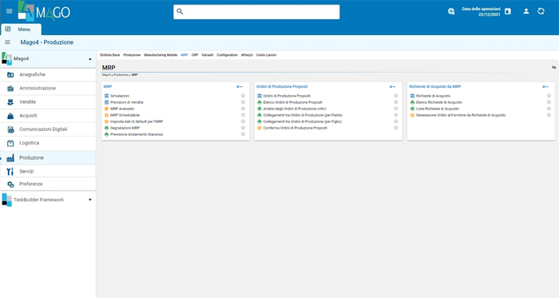Click the Mago logo
The width and height of the screenshot is (559, 298).
pos(44,11)
